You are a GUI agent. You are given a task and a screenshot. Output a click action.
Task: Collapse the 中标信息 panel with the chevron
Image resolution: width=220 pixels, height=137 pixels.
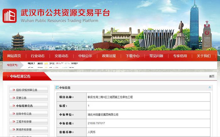pos(210,87)
